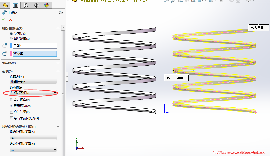Click the PropertyManager scrollbar up arrow
270x156 pixels.
coord(63,27)
